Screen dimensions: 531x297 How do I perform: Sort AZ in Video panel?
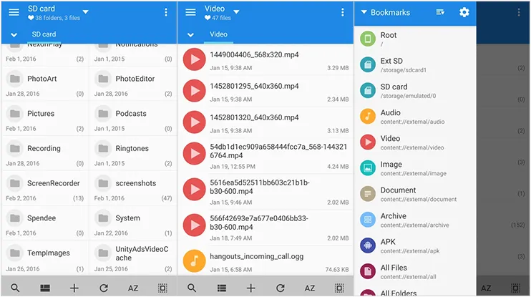310,288
